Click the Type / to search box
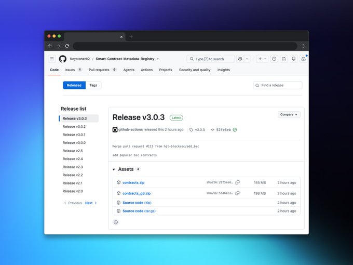 coord(211,59)
